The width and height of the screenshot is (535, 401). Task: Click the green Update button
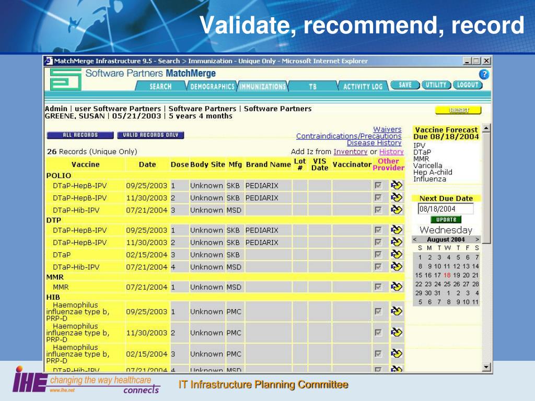tap(446, 220)
